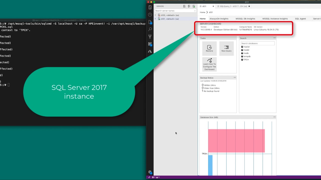The width and height of the screenshot is (321, 180).
Task: Open the MSSQL Instance Insights tab
Action: tap(275, 19)
